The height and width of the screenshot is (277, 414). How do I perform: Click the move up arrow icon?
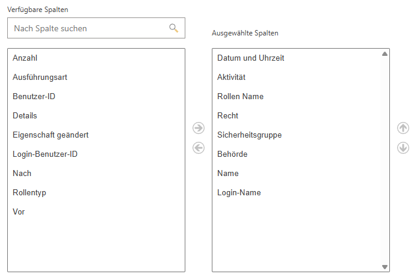point(403,128)
